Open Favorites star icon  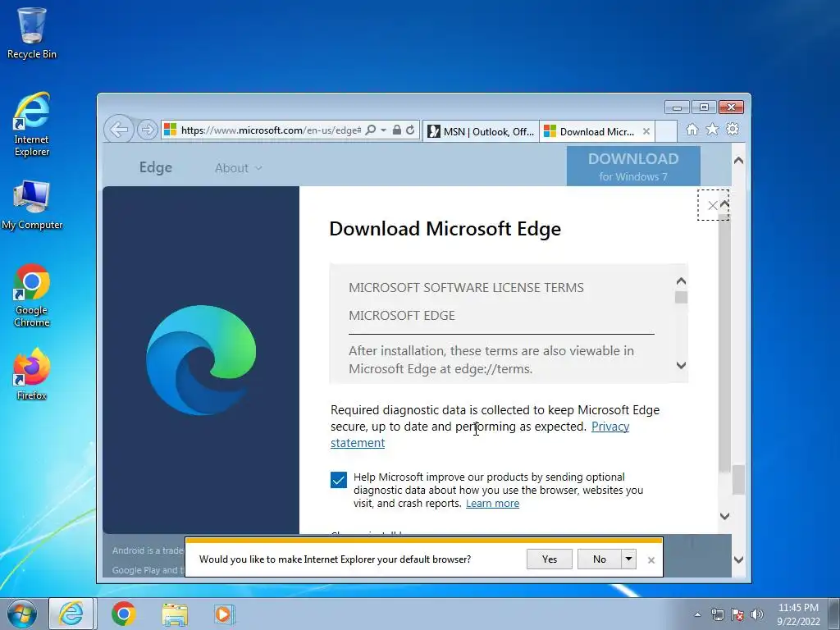(x=712, y=129)
